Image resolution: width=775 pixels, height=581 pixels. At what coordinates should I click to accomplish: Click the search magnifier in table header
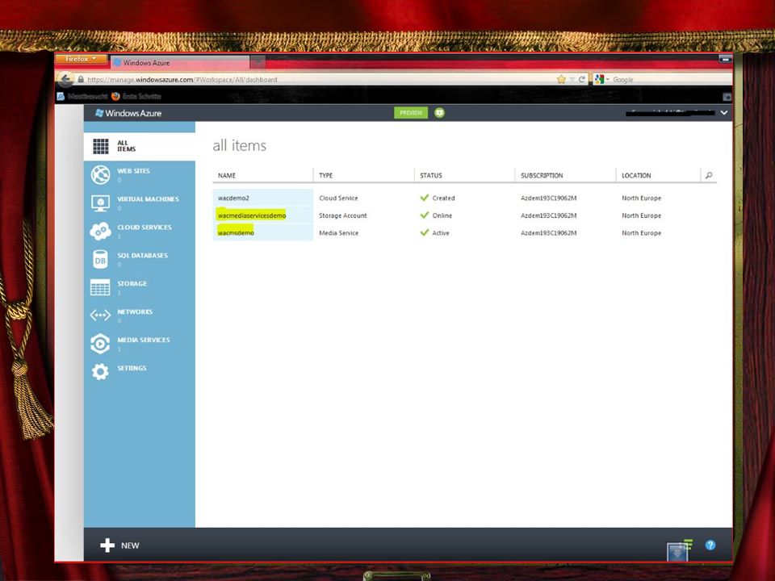[x=709, y=175]
